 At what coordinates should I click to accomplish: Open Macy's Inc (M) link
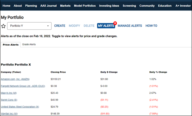9,93
